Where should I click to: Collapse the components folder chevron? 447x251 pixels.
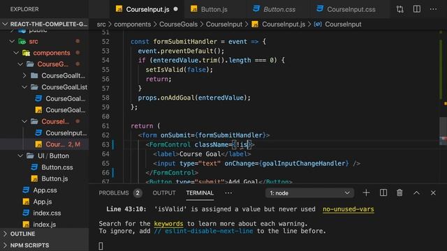[x=16, y=53]
